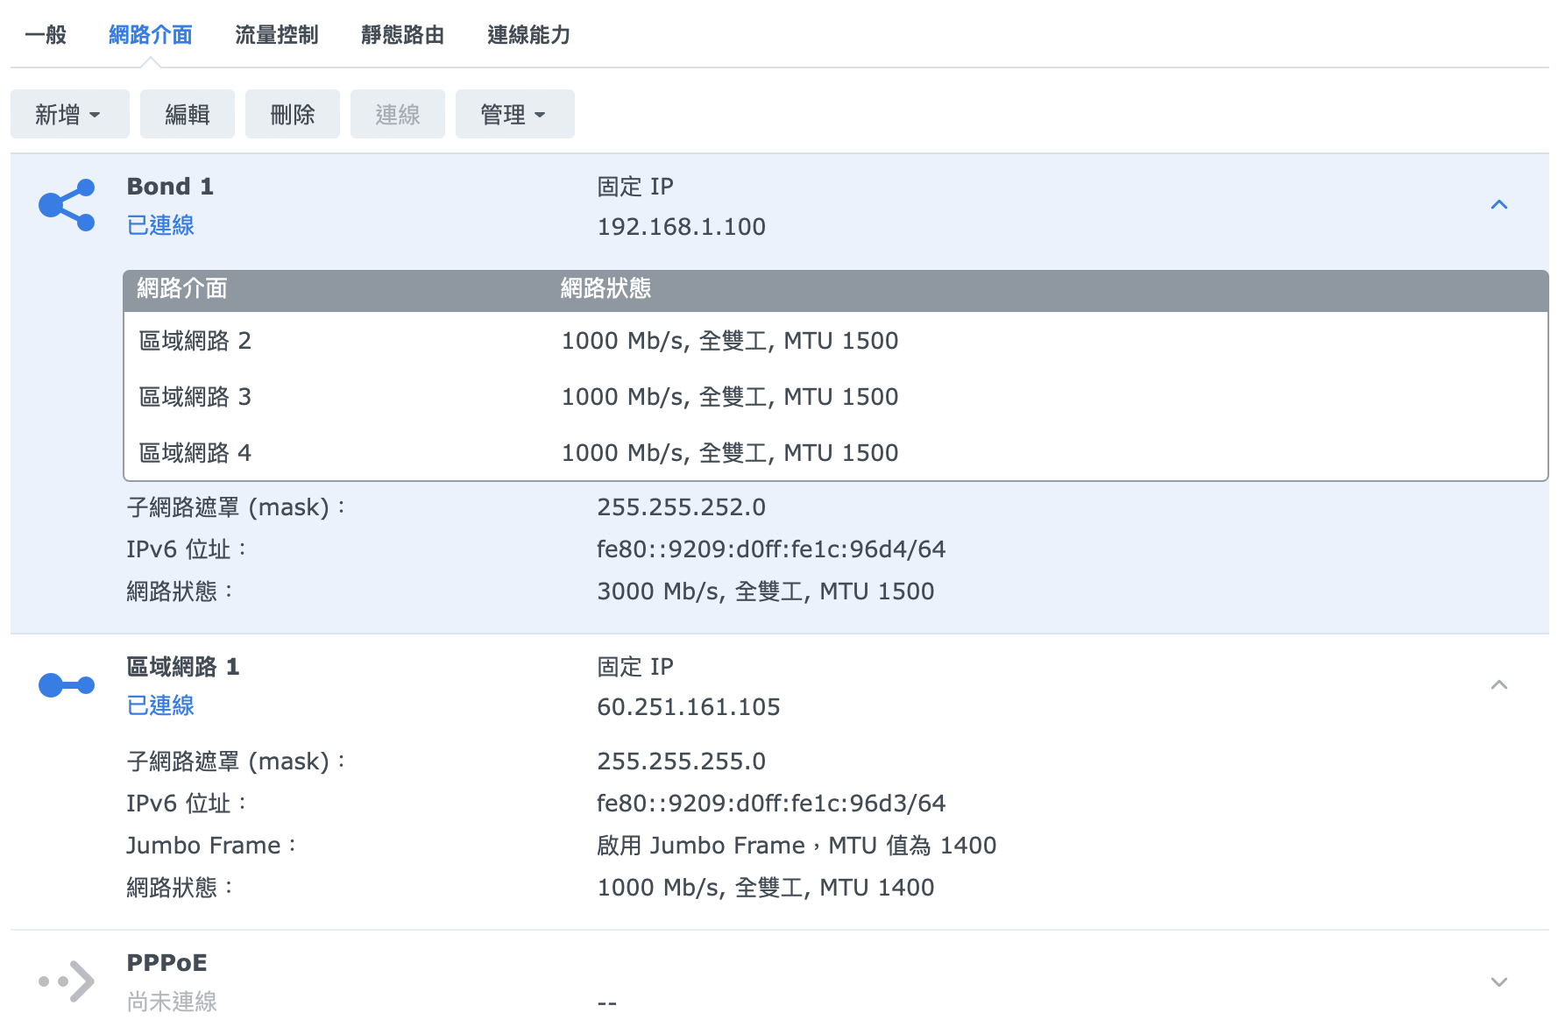The width and height of the screenshot is (1558, 1020).
Task: Click the Bond 1 share-style network icon
Action: pos(67,205)
